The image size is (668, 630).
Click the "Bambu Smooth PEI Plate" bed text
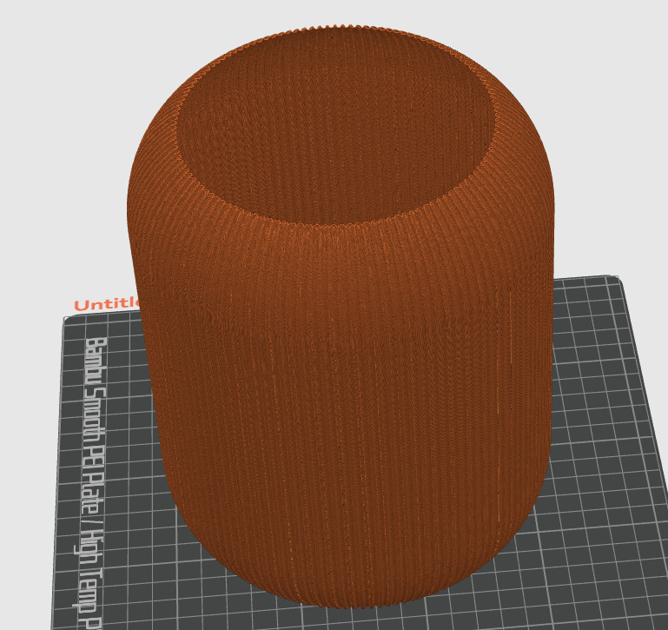coord(93,408)
